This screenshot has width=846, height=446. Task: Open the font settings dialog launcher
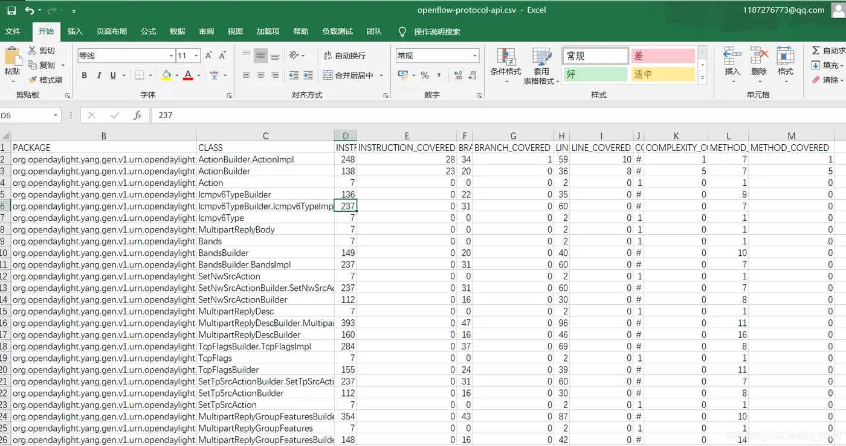[229, 95]
